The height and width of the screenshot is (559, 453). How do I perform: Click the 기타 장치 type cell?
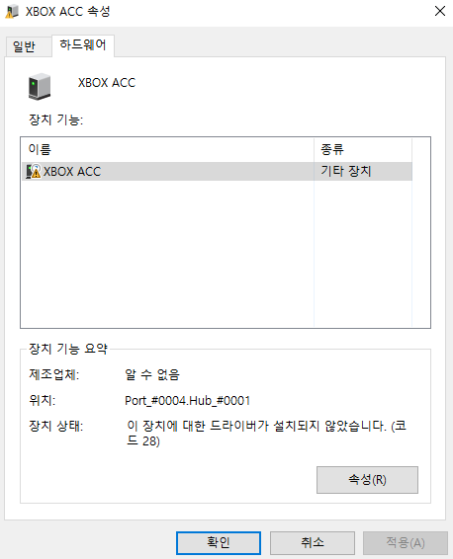[x=346, y=171]
